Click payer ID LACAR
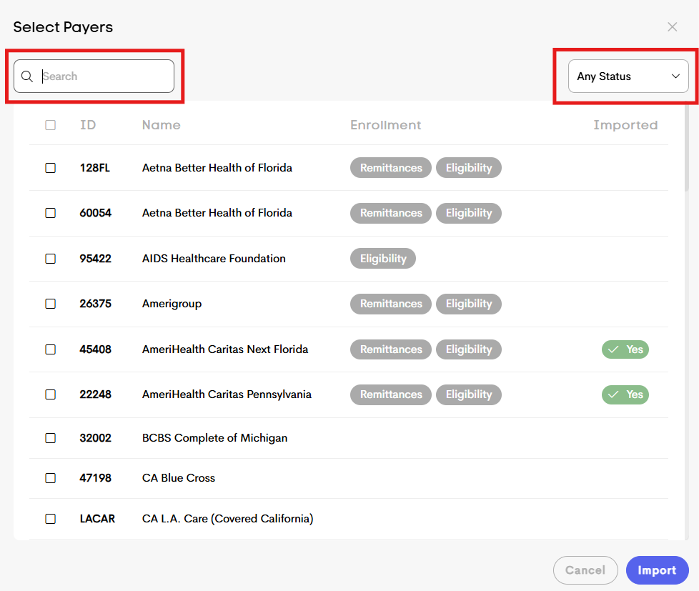Image resolution: width=699 pixels, height=591 pixels. [97, 519]
